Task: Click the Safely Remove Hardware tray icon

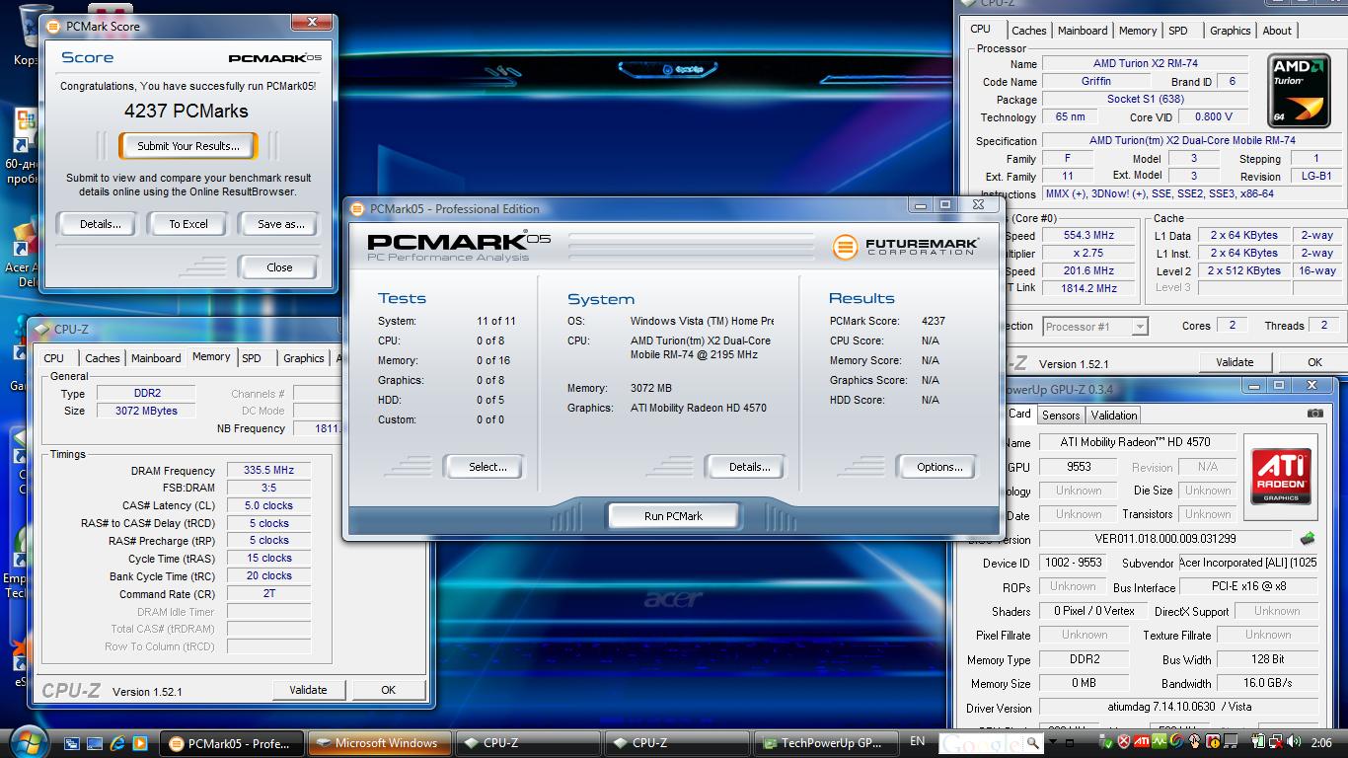Action: [x=1105, y=742]
